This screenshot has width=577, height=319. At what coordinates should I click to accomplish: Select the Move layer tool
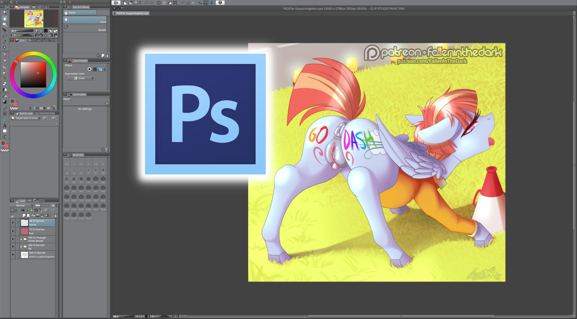[x=5, y=30]
